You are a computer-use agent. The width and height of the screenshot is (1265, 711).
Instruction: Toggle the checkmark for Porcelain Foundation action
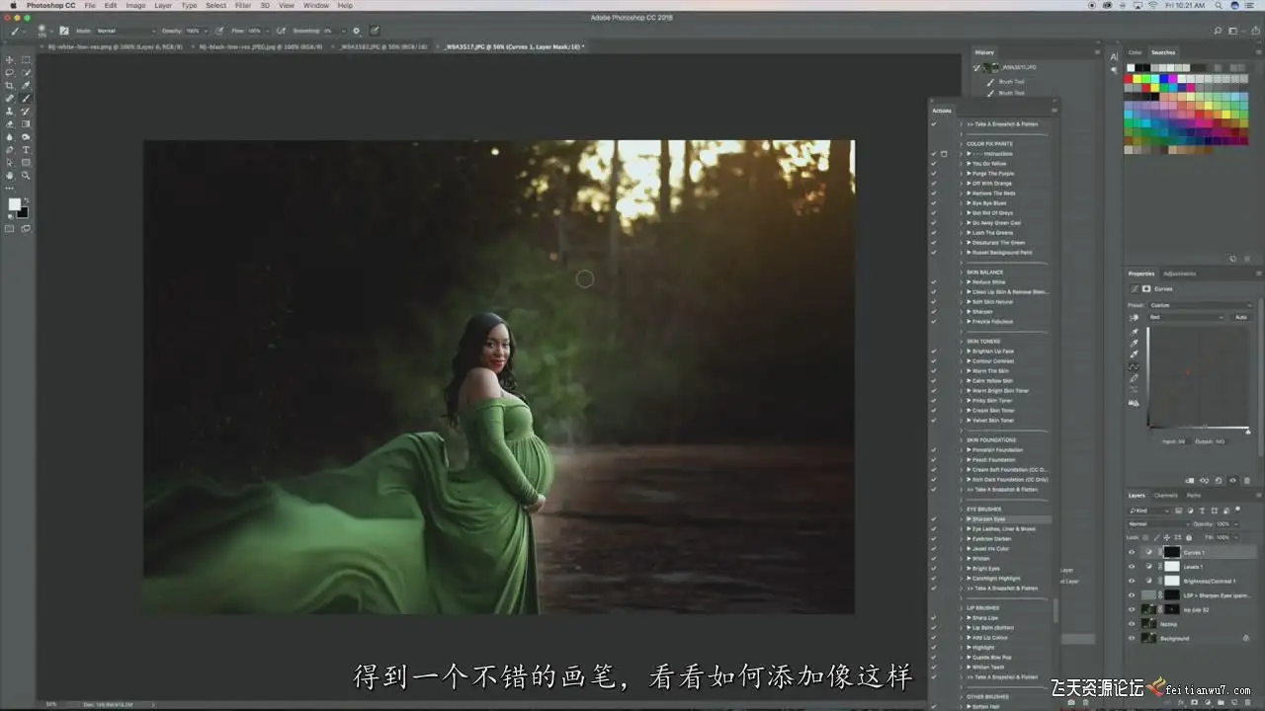[x=934, y=450]
